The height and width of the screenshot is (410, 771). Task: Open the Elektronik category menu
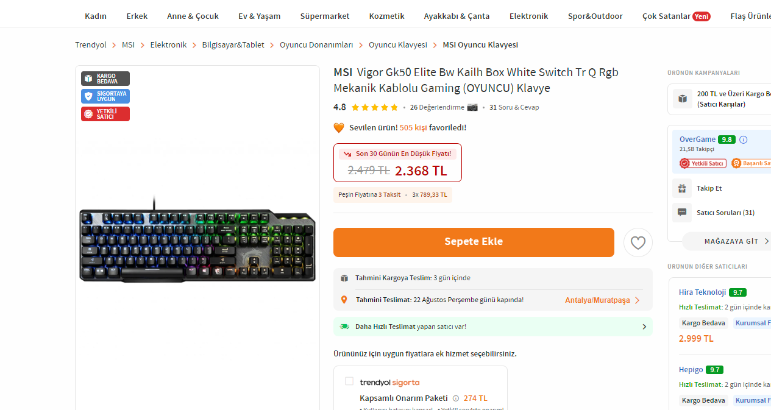(x=528, y=16)
